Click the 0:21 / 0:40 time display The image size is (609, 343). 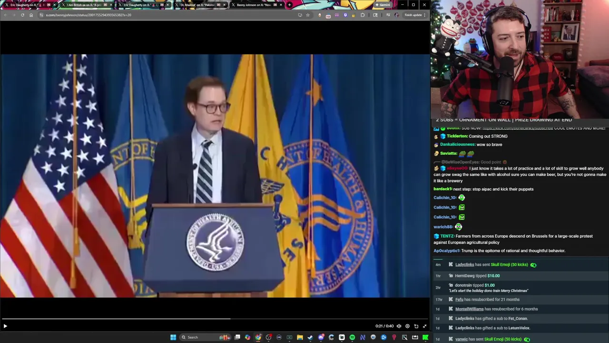pos(384,326)
